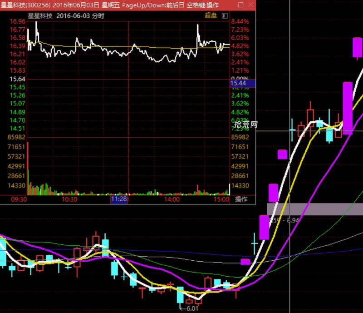Close the 星星科技 intraday popup window
This screenshot has height=313, width=363.
click(x=250, y=5)
